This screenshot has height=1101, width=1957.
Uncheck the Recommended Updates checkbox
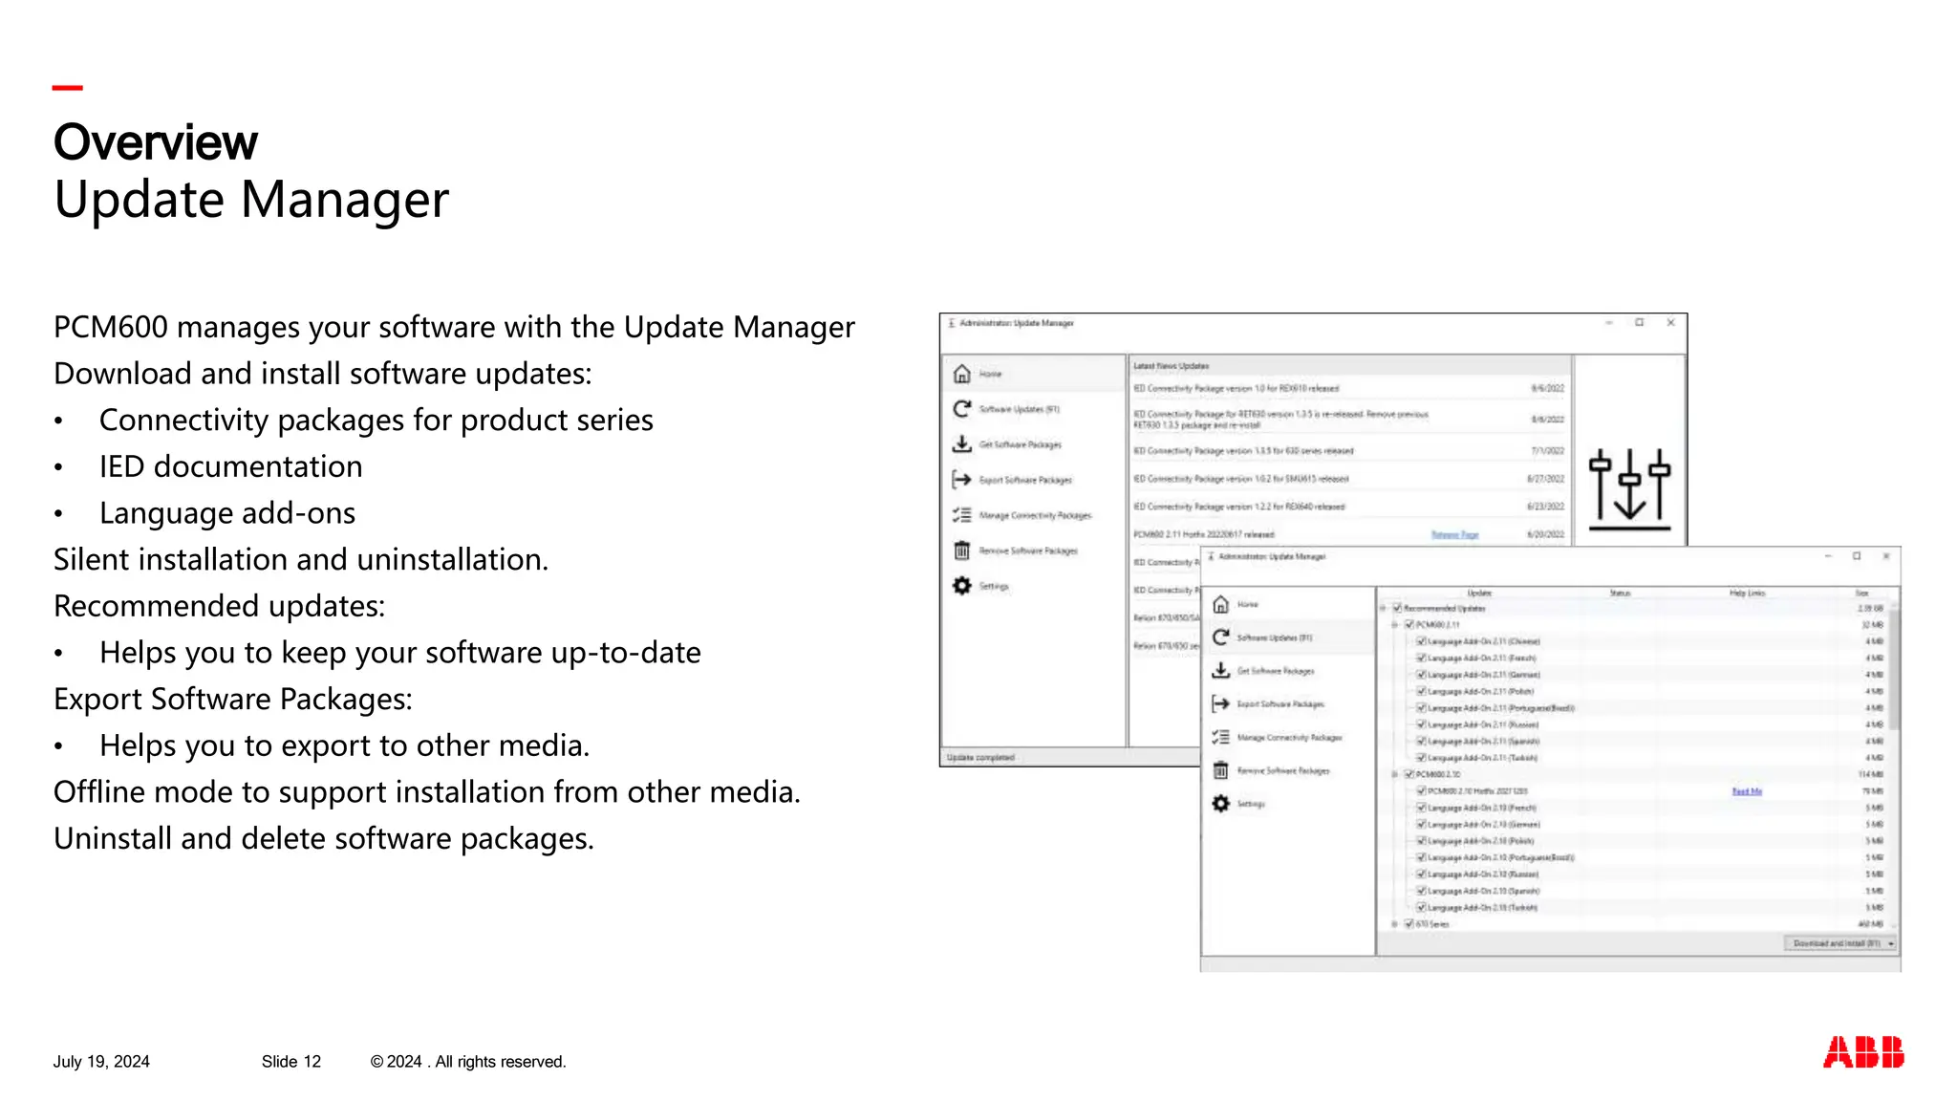pos(1397,608)
